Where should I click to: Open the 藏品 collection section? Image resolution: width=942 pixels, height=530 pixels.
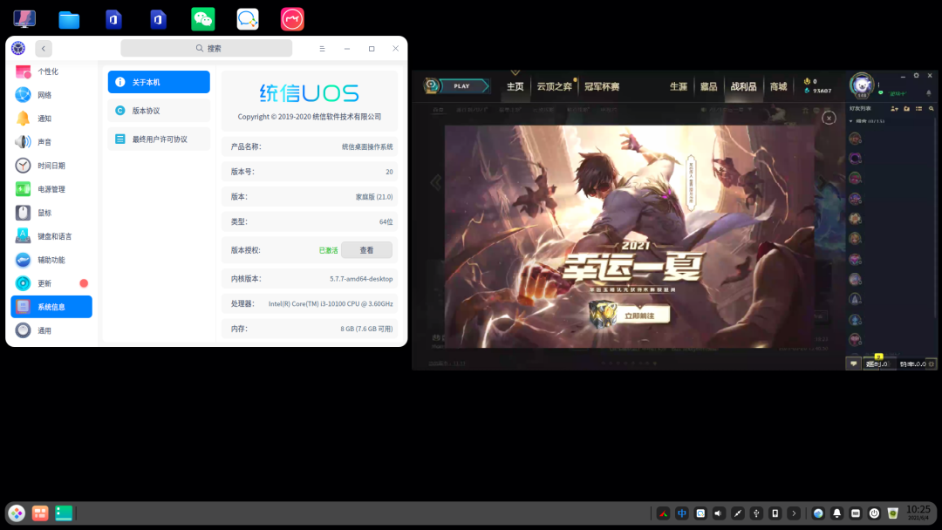click(709, 87)
